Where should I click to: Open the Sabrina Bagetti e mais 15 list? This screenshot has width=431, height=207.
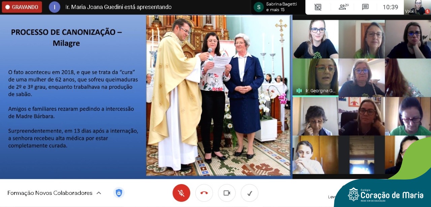281,7
